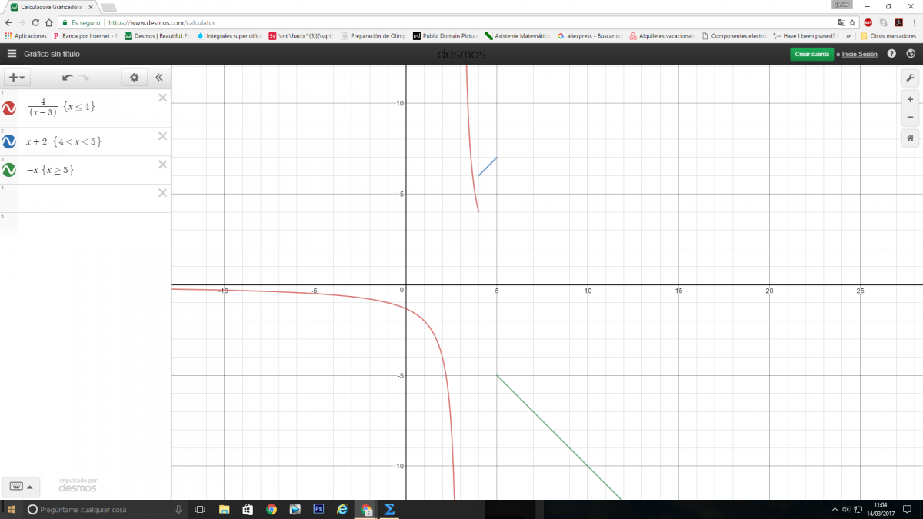Hide the red 4/(x-3) curve

[9, 108]
